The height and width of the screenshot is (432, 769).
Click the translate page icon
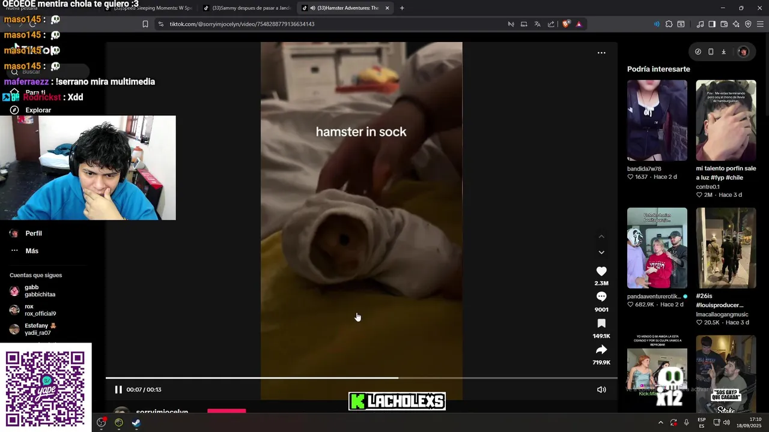(x=537, y=24)
